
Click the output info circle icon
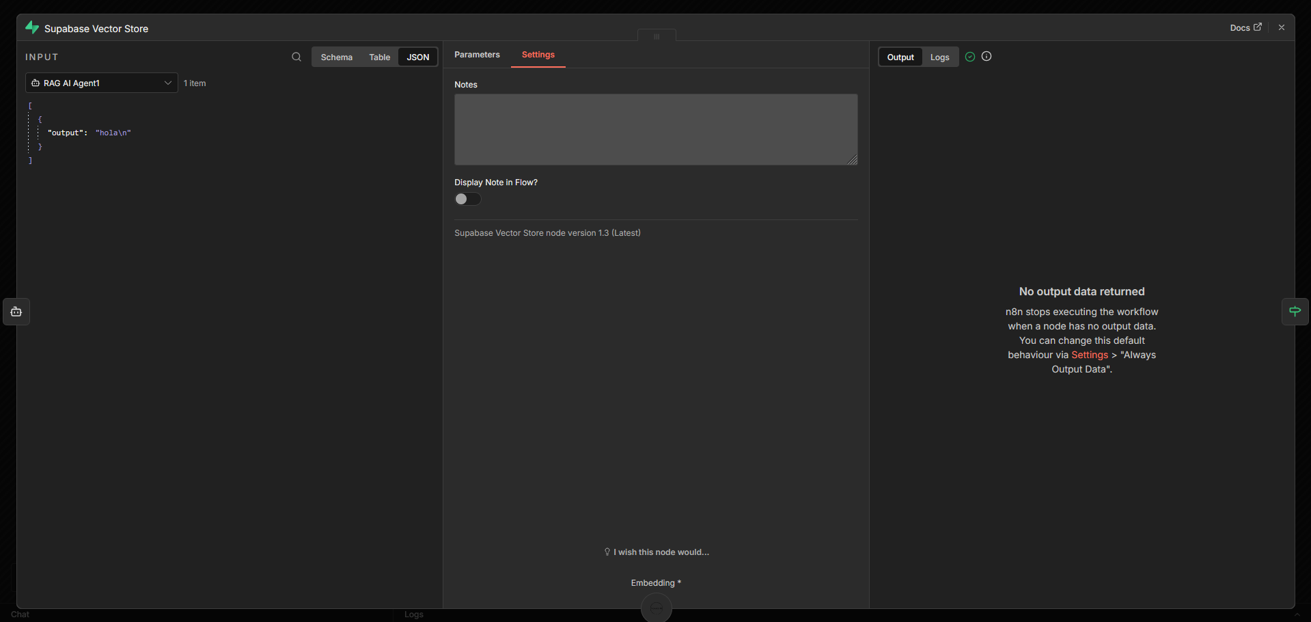(986, 56)
